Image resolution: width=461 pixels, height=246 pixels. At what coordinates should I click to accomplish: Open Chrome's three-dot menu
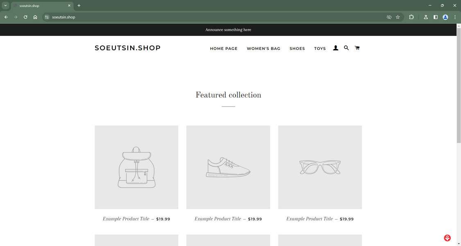455,17
